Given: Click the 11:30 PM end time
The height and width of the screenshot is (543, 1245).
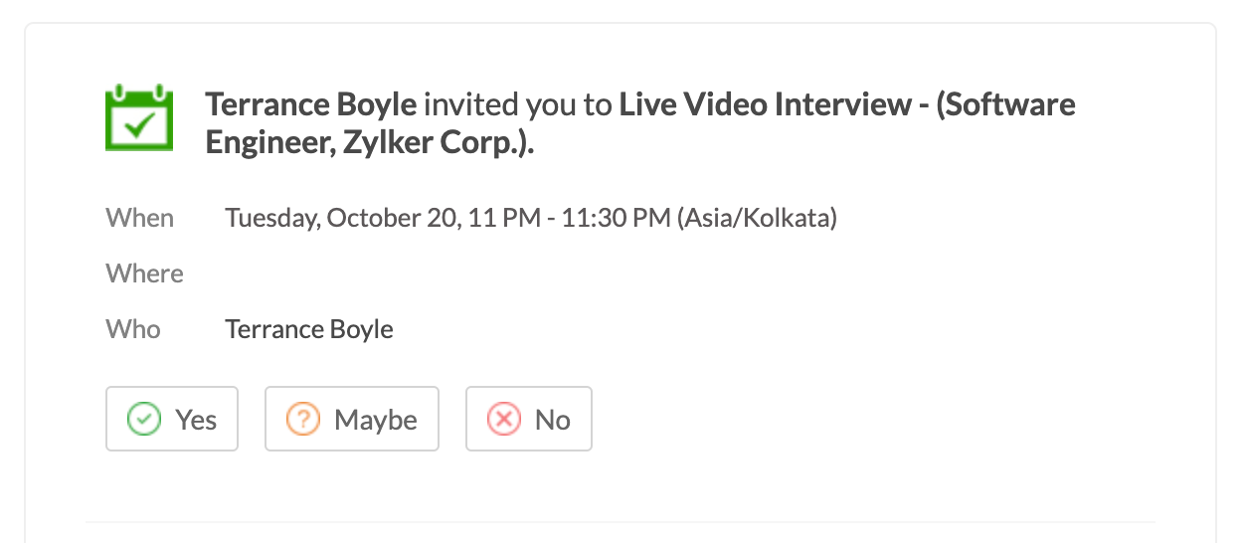Looking at the screenshot, I should click(x=616, y=218).
